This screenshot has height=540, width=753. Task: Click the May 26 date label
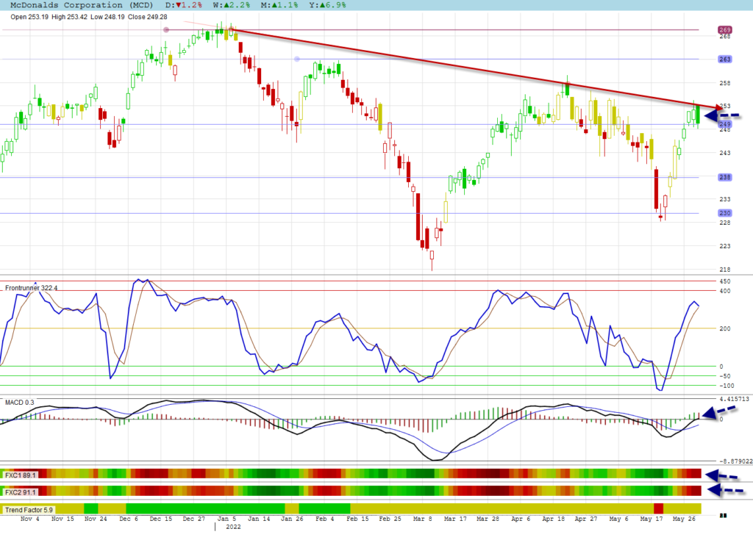click(684, 519)
